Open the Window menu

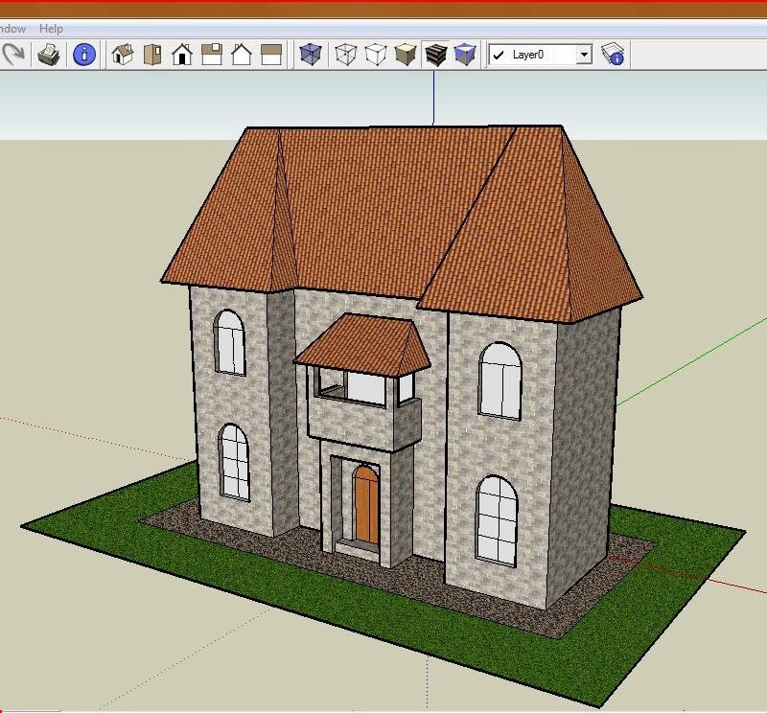12,29
